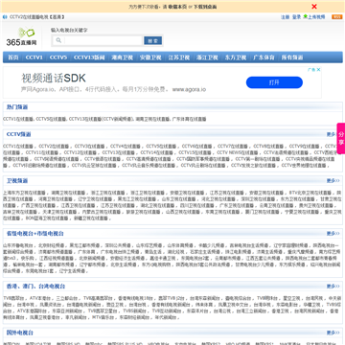Viewport: 345px width, 345px height.
Task: Click the magnifier icon in the search box
Action: click(58, 40)
